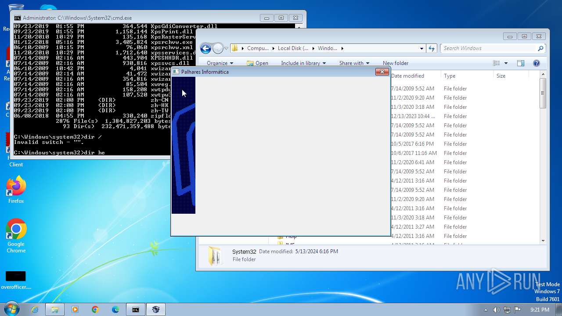Open Windows Media Player from taskbar
The width and height of the screenshot is (562, 316).
75,309
